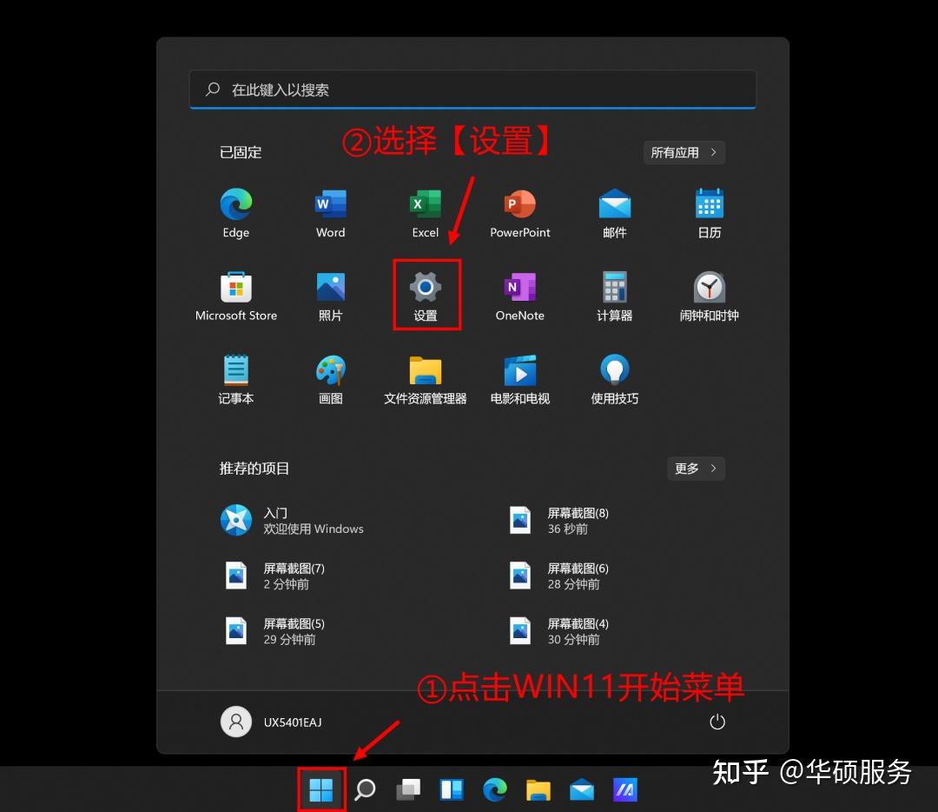The width and height of the screenshot is (938, 812).
Task: Click the power button icon
Action: tap(717, 722)
